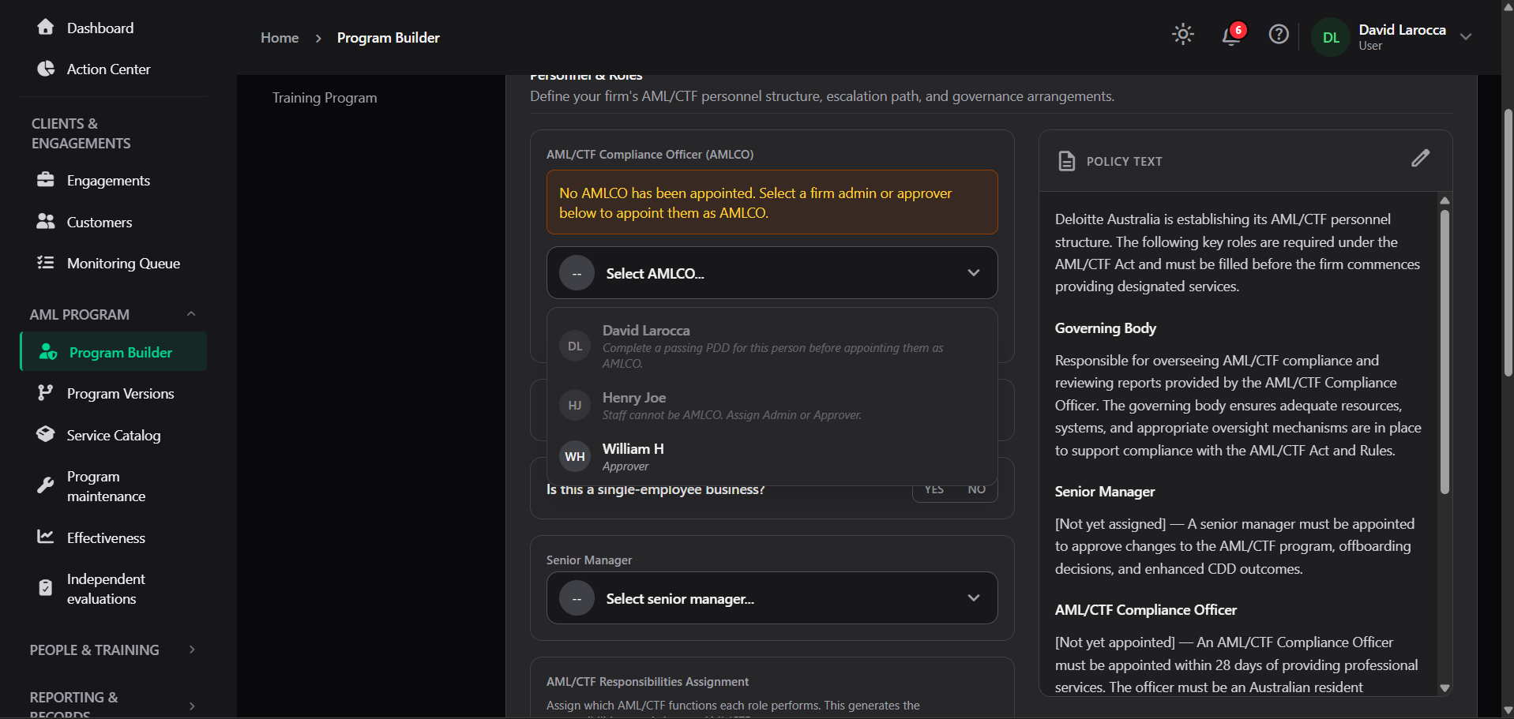Open help question mark icon

tap(1279, 35)
